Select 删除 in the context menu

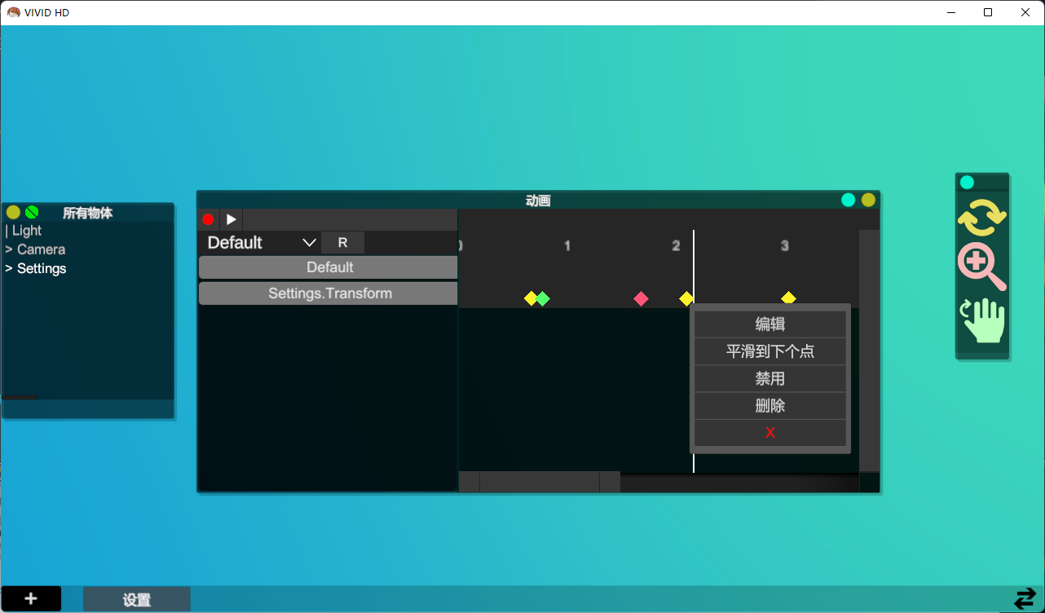[769, 405]
